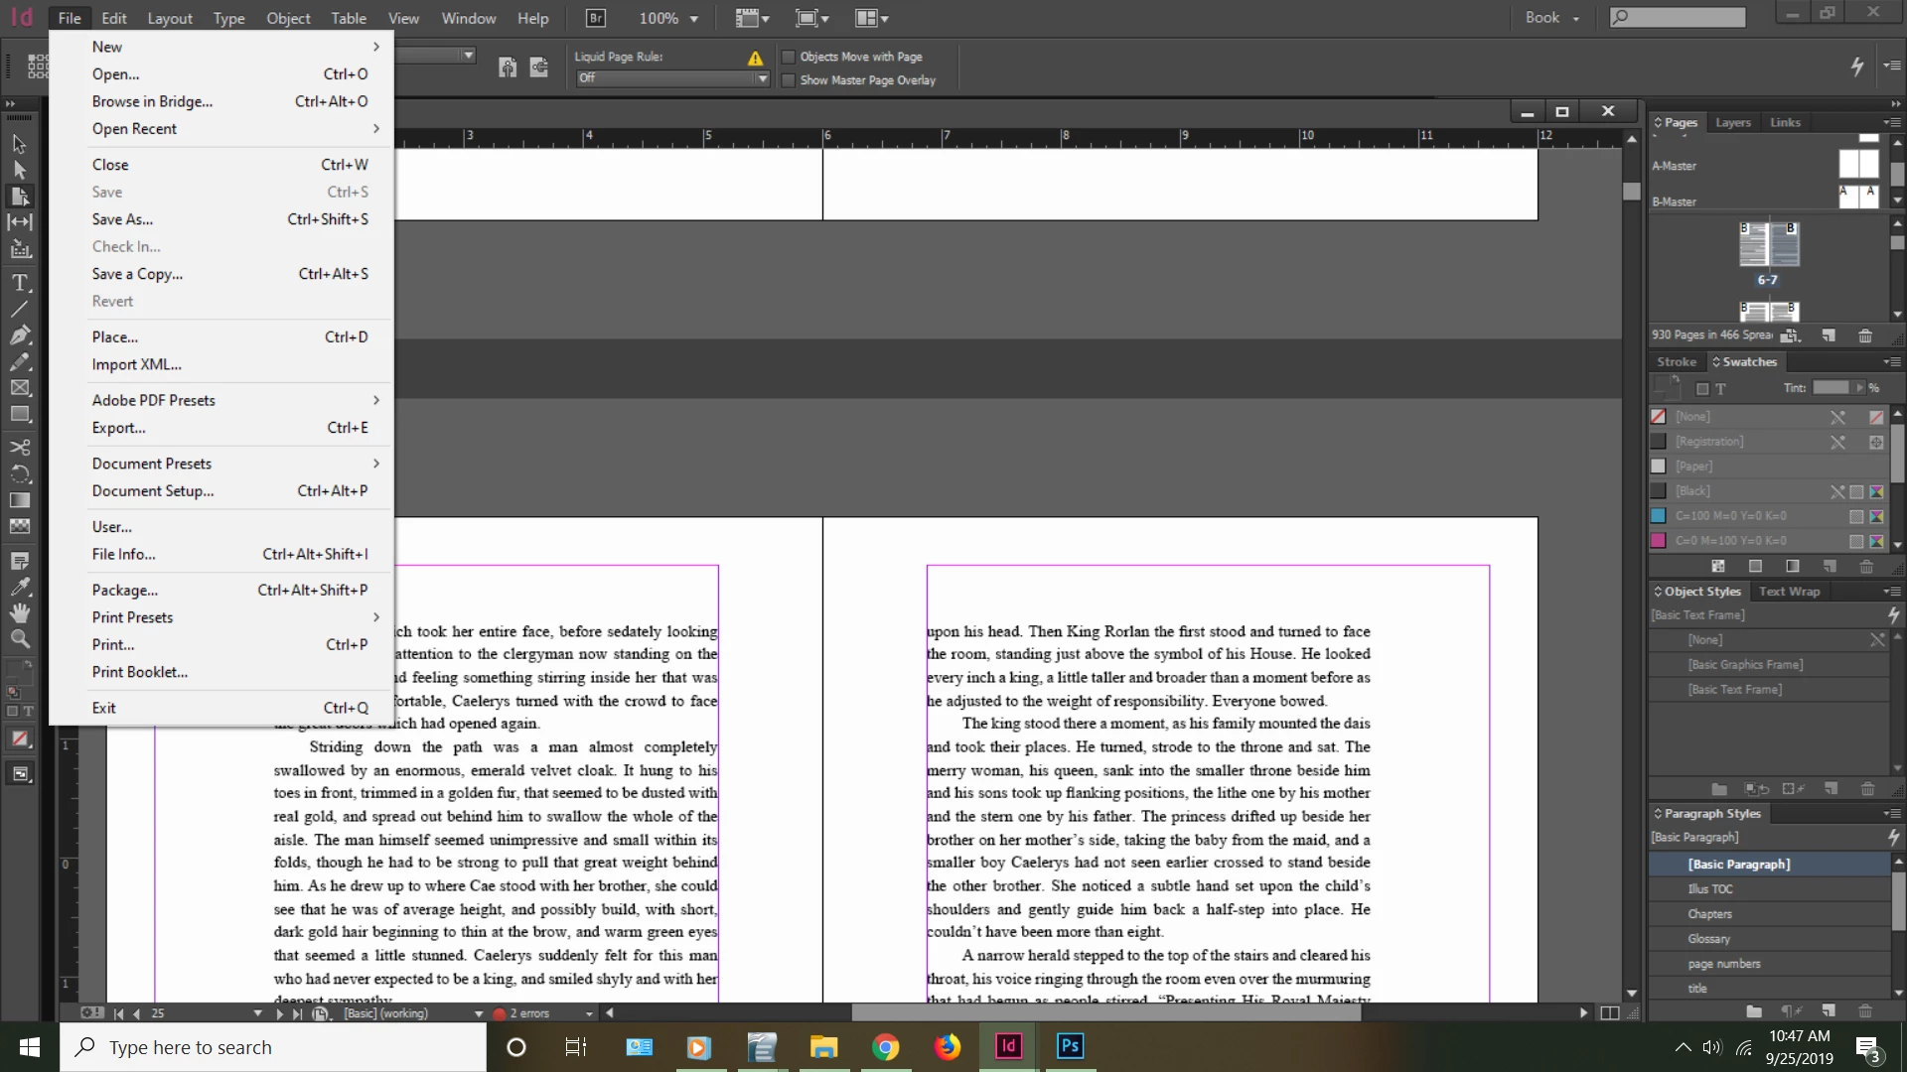Select the Scissors tool
This screenshot has height=1072, width=1907.
[20, 448]
